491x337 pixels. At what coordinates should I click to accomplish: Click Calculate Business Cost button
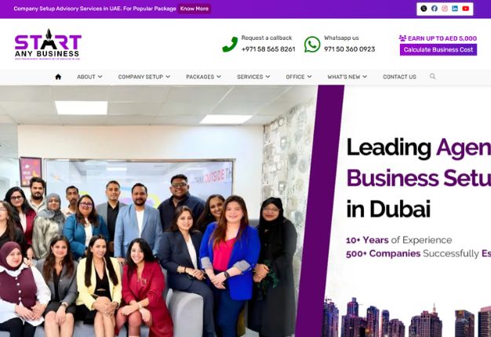point(438,49)
